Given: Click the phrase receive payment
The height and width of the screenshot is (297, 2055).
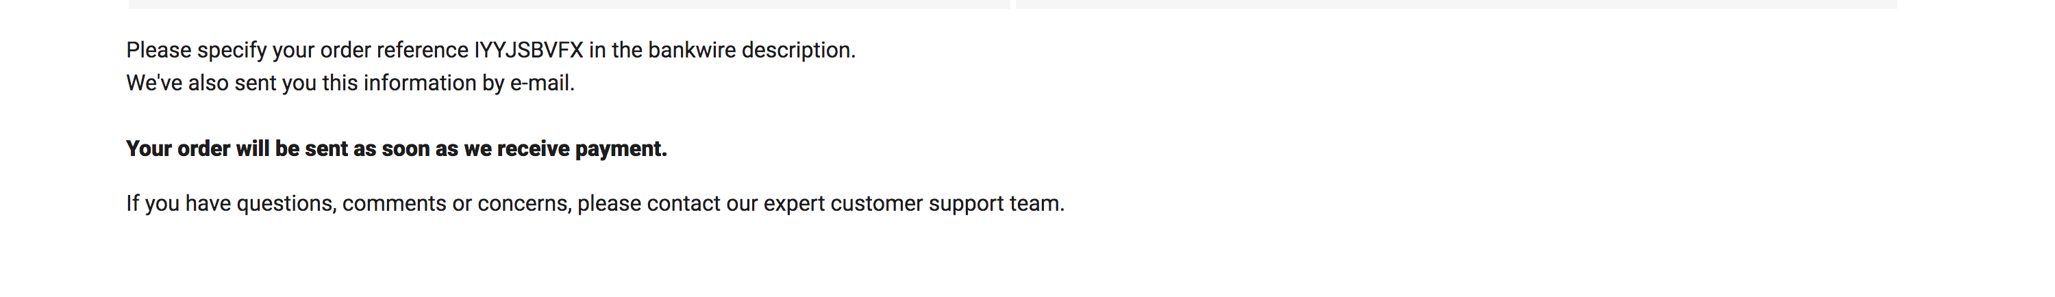Looking at the screenshot, I should 582,149.
